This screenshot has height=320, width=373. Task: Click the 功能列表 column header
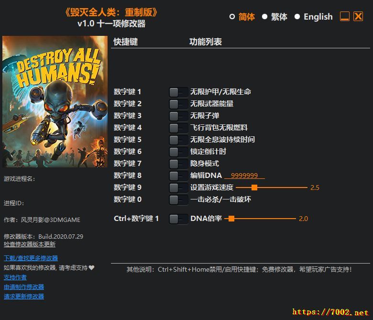point(206,42)
